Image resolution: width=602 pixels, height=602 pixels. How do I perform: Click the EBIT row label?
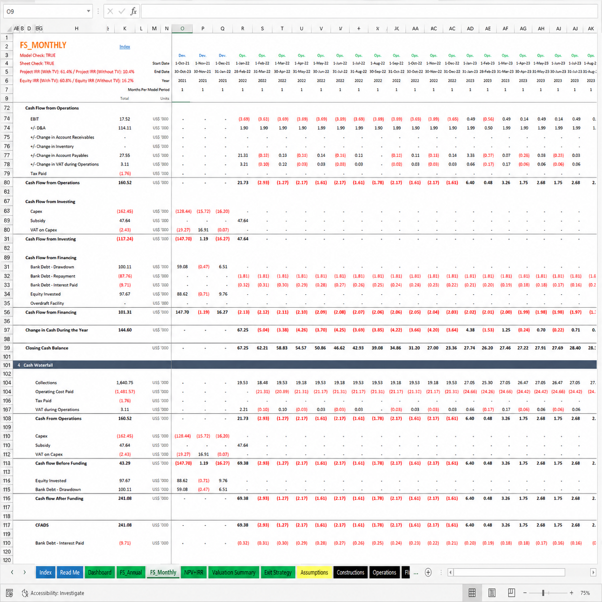[35, 119]
